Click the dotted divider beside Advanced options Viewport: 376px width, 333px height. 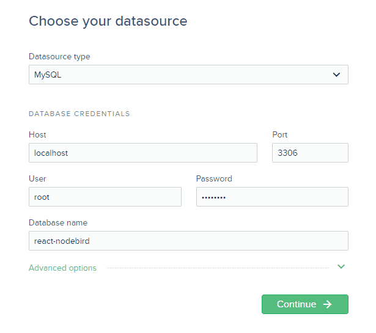[x=218, y=268]
